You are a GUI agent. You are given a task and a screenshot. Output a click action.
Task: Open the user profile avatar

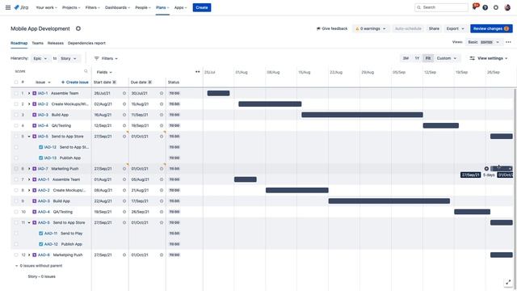(507, 7)
